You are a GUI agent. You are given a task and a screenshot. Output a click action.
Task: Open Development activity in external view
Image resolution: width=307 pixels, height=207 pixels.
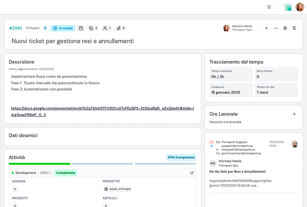[192, 173]
